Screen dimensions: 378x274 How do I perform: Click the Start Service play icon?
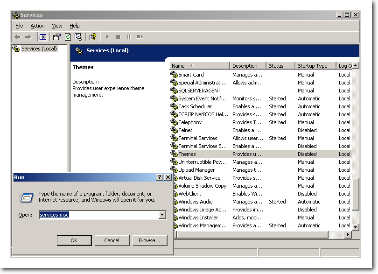pyautogui.click(x=107, y=37)
